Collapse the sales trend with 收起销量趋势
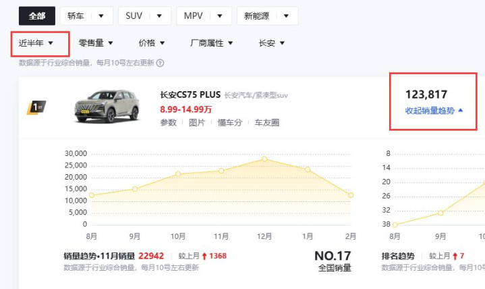Screen dimensions: 485x289 434,111
